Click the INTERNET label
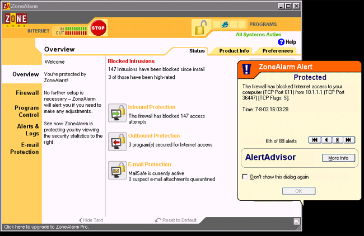 38,31
